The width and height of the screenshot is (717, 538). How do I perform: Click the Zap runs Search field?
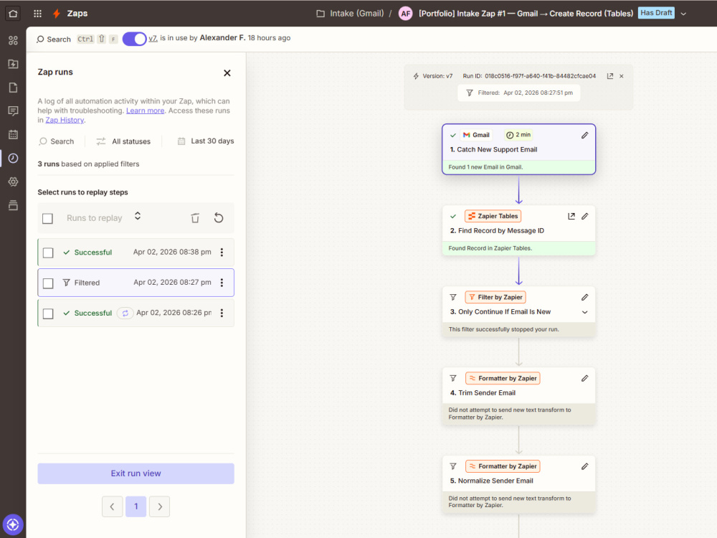click(57, 141)
